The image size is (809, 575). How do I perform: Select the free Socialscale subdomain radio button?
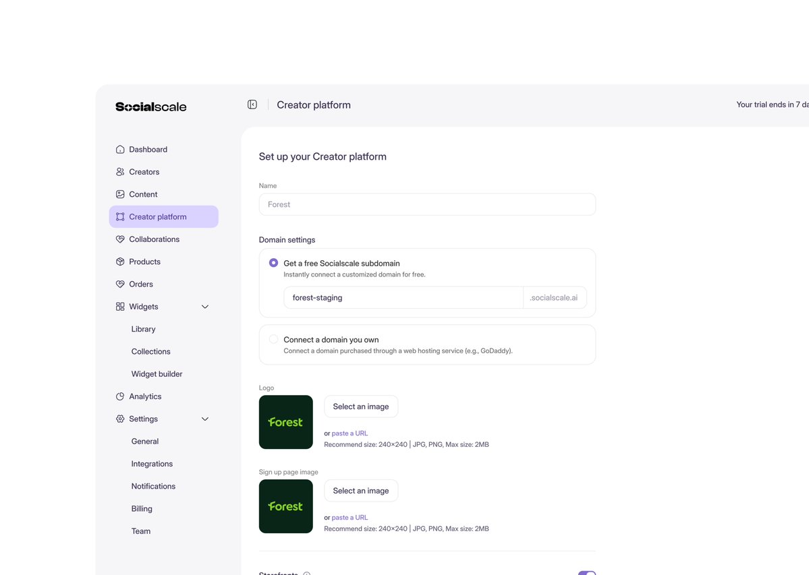click(x=273, y=263)
